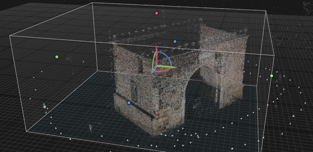Click the gizmo's short blue axis arrow

click(x=154, y=70)
